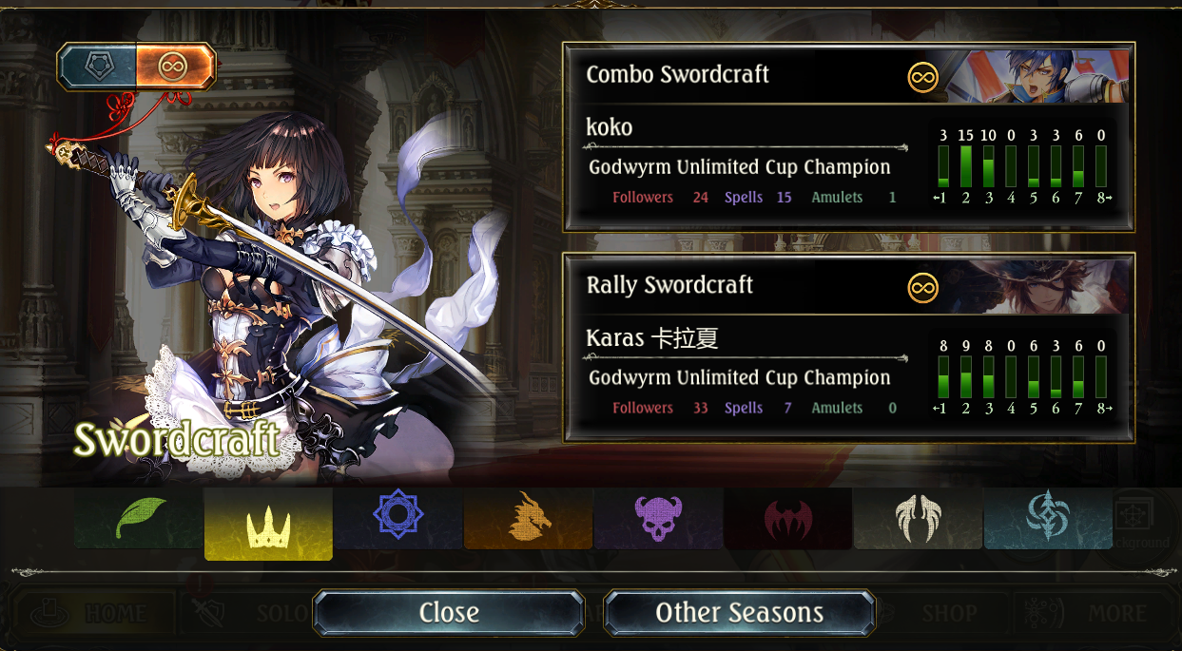Screen dimensions: 1182x651
Task: Open the Rally Swordcraft deck by Karas
Action: tap(848, 347)
